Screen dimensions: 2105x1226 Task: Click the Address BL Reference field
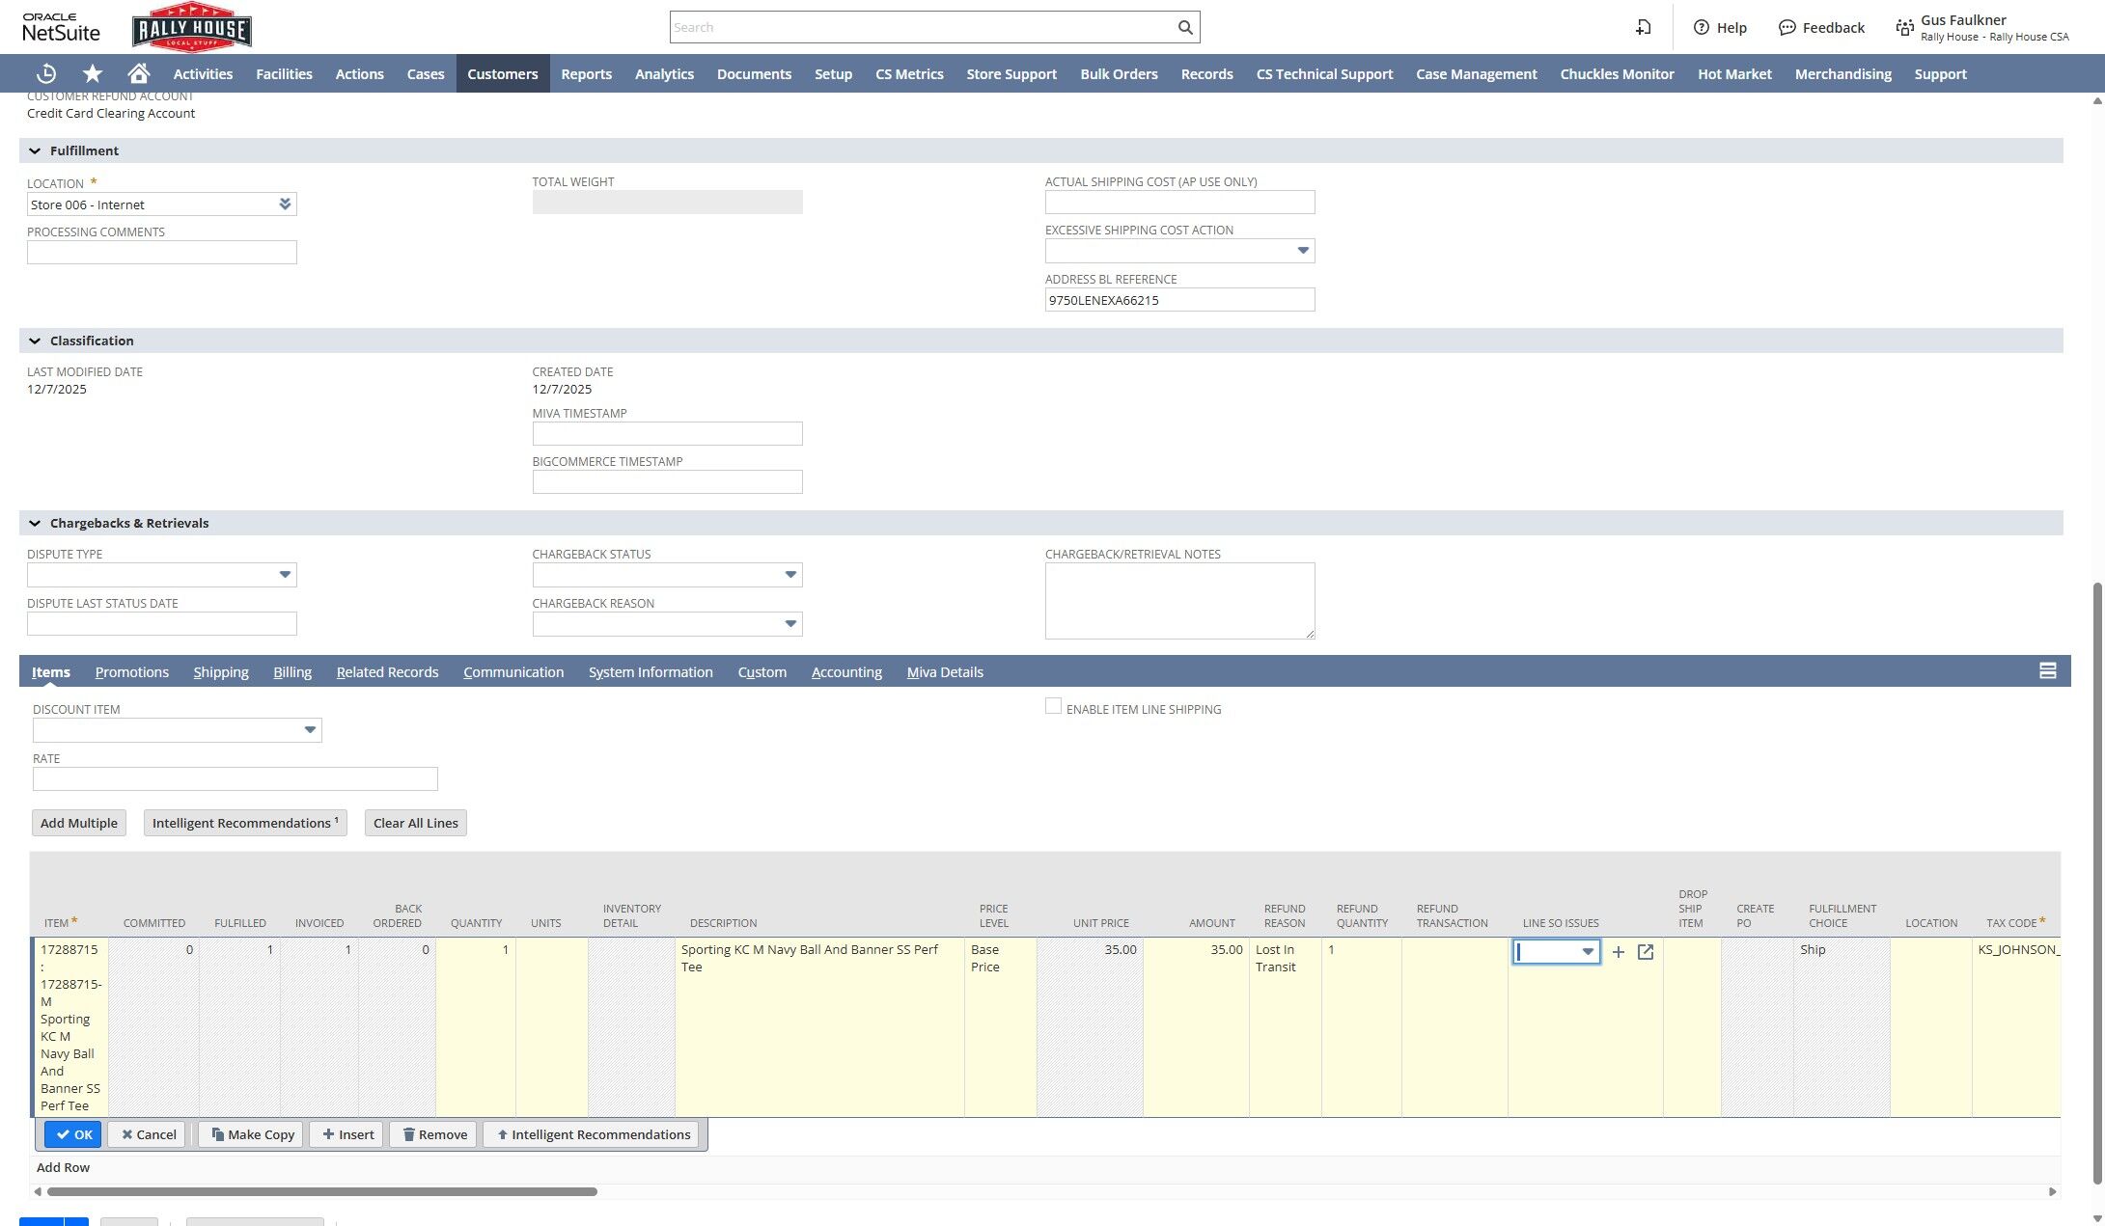1179,300
